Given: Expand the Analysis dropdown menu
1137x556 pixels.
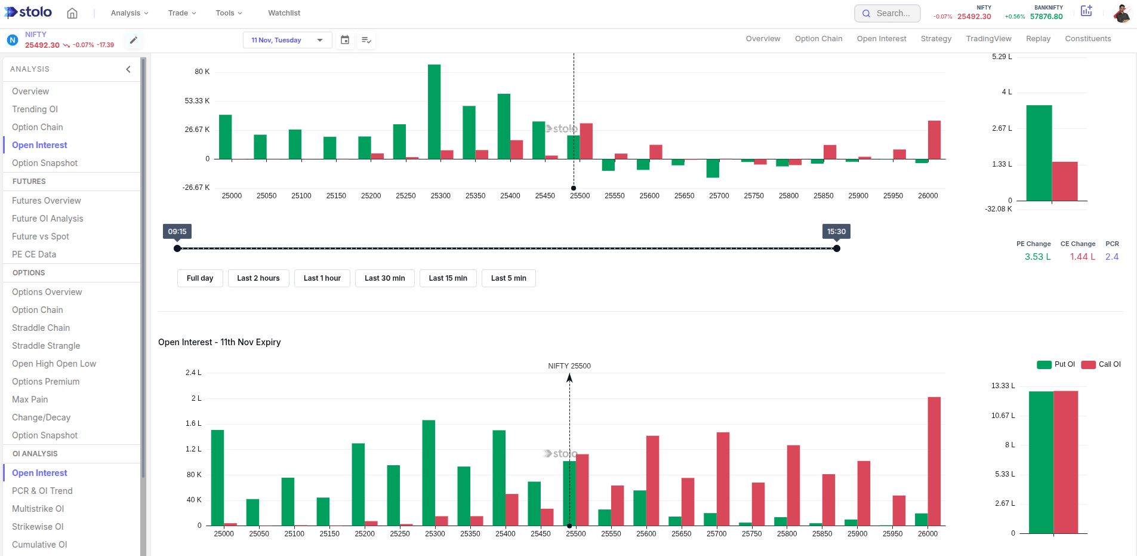Looking at the screenshot, I should [x=130, y=13].
